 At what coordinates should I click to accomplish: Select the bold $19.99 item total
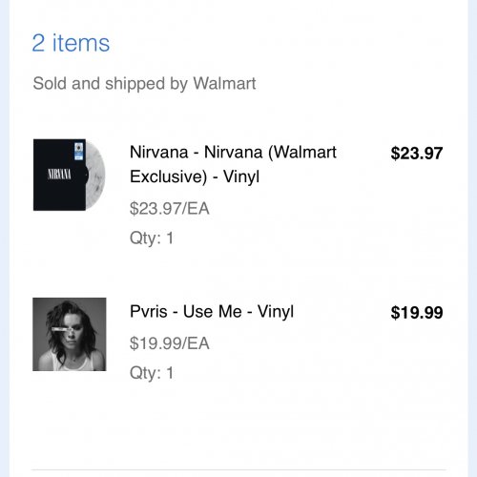(417, 312)
